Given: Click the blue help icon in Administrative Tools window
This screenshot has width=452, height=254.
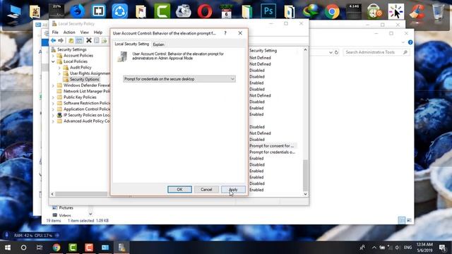Looking at the screenshot, I should [410, 42].
